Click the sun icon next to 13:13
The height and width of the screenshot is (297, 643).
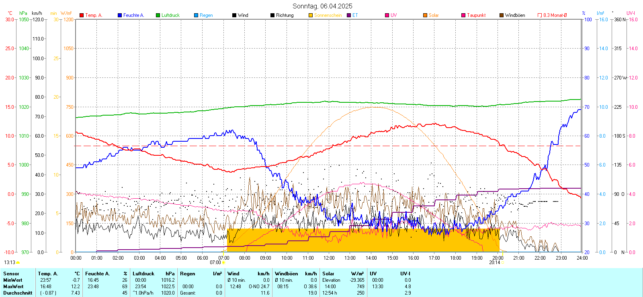(x=18, y=262)
